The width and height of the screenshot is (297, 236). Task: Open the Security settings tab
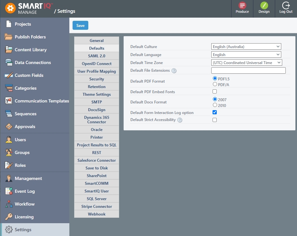(97, 79)
